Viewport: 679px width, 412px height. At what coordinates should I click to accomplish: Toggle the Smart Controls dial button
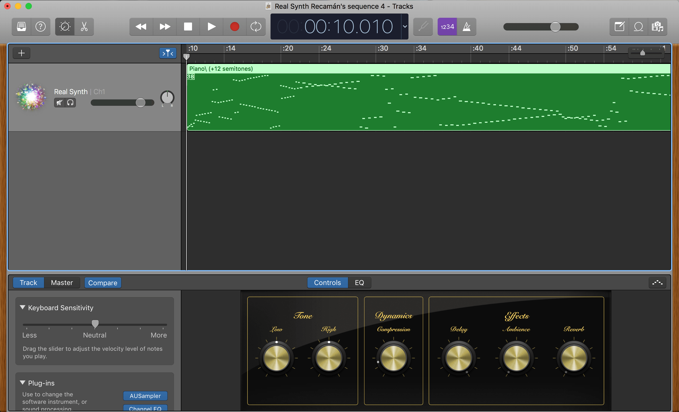pyautogui.click(x=65, y=27)
